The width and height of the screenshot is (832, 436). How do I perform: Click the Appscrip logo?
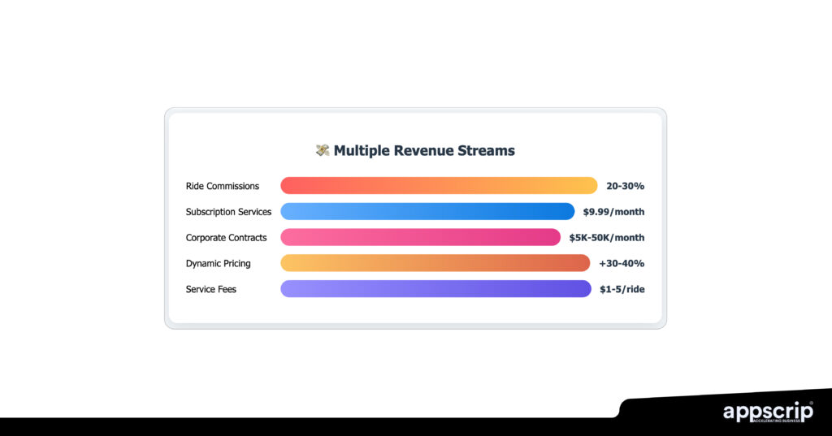(767, 411)
